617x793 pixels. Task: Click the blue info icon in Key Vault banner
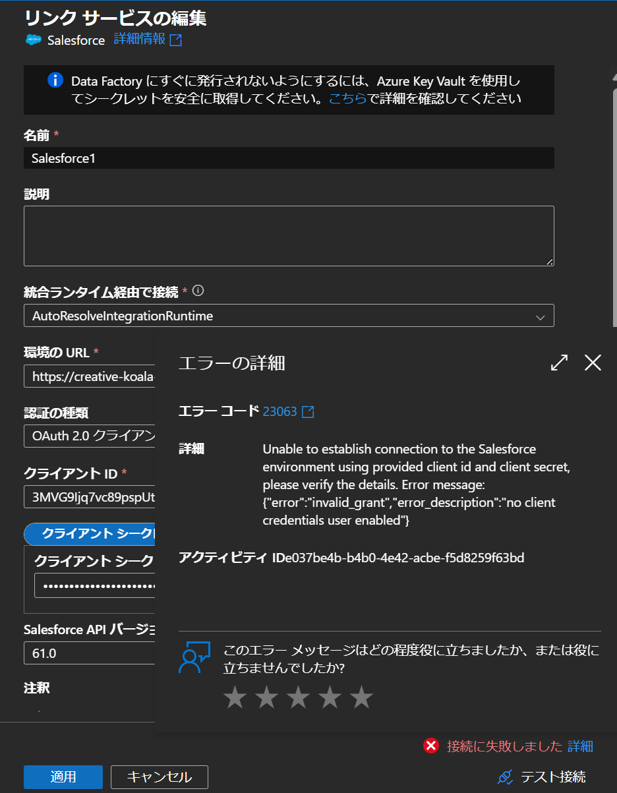[x=55, y=81]
